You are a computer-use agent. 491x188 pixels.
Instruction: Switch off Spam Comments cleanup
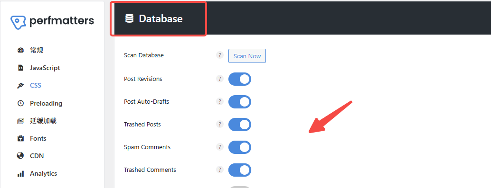click(240, 147)
